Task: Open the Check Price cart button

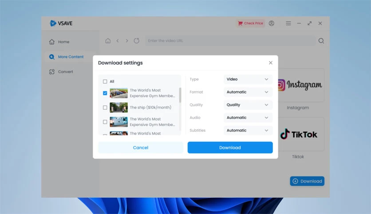Action: 250,23
